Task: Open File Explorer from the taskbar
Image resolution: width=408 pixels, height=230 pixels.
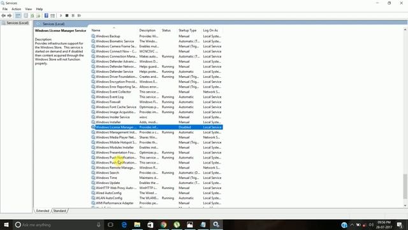Action: [137, 224]
